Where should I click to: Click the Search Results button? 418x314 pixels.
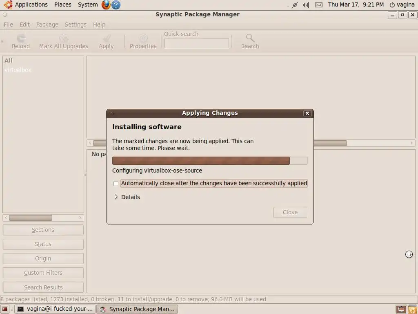click(x=43, y=287)
